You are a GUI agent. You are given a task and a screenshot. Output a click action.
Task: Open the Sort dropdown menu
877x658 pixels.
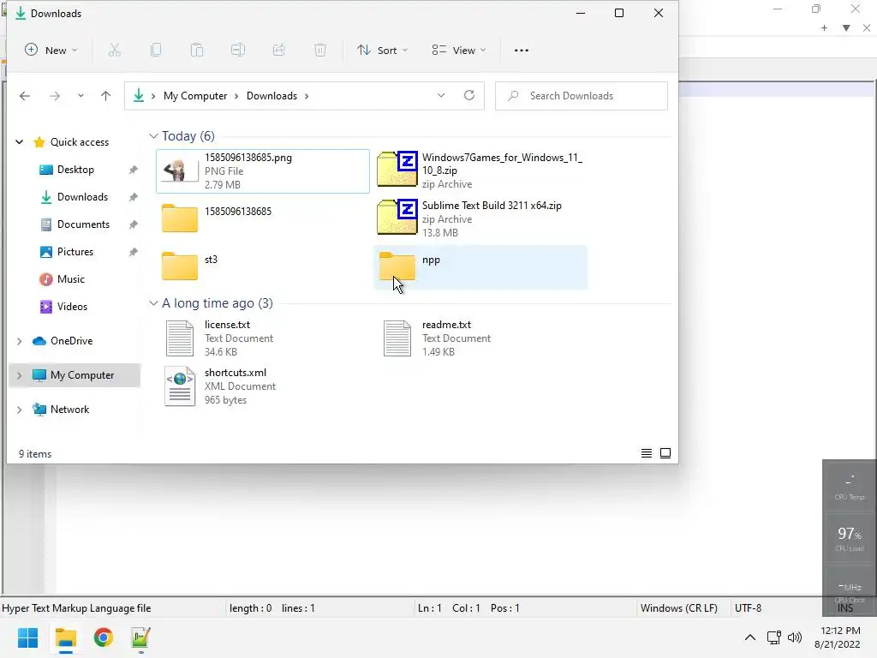[383, 51]
